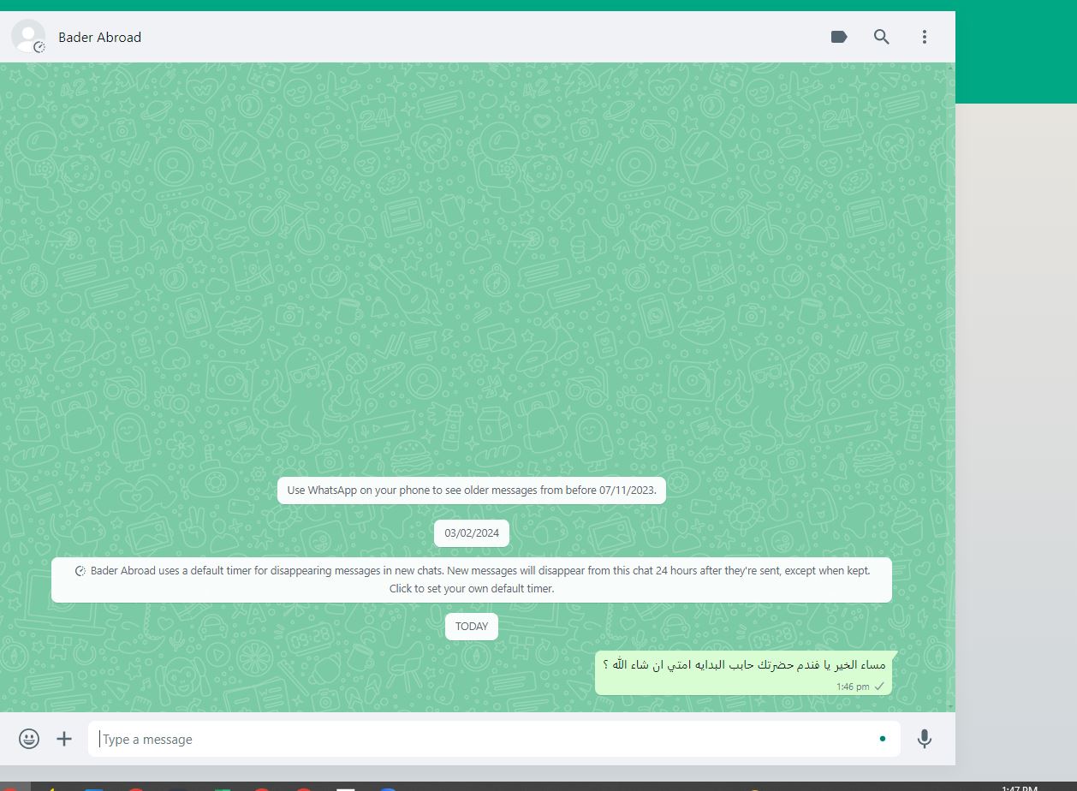Click the sent check mark on message
1077x791 pixels.
coord(879,687)
